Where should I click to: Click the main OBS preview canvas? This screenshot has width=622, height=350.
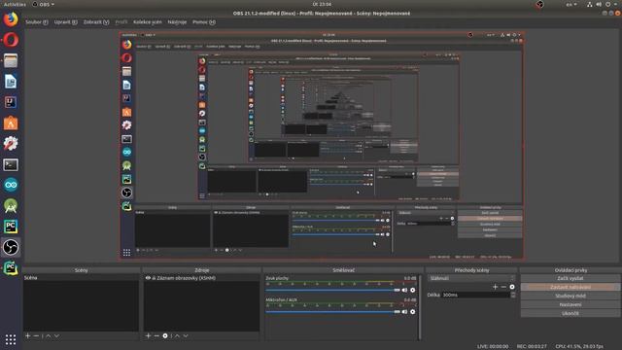(322, 146)
